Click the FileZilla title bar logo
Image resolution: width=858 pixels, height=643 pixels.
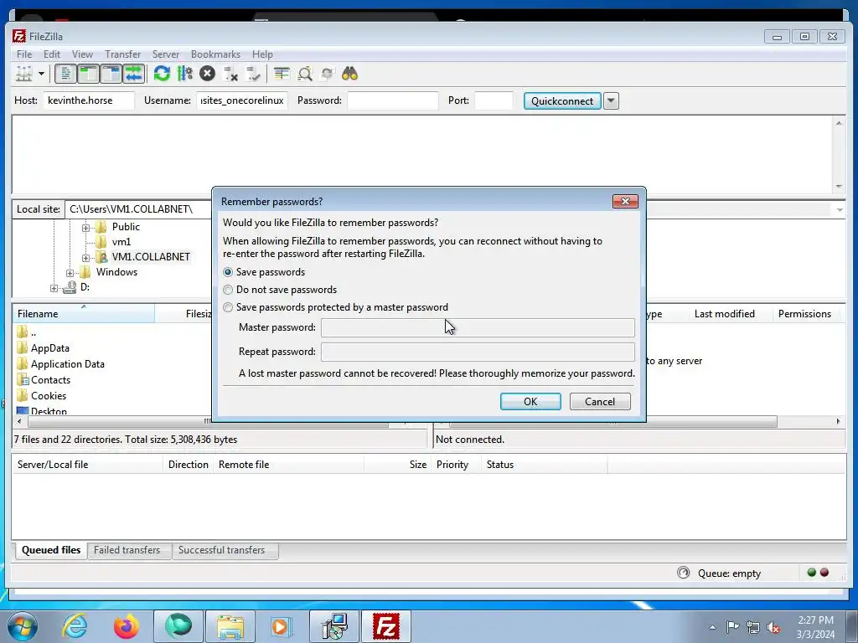(x=19, y=36)
